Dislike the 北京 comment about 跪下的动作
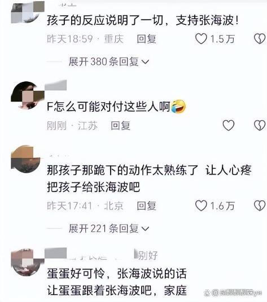267x302 pixels. pos(260,205)
